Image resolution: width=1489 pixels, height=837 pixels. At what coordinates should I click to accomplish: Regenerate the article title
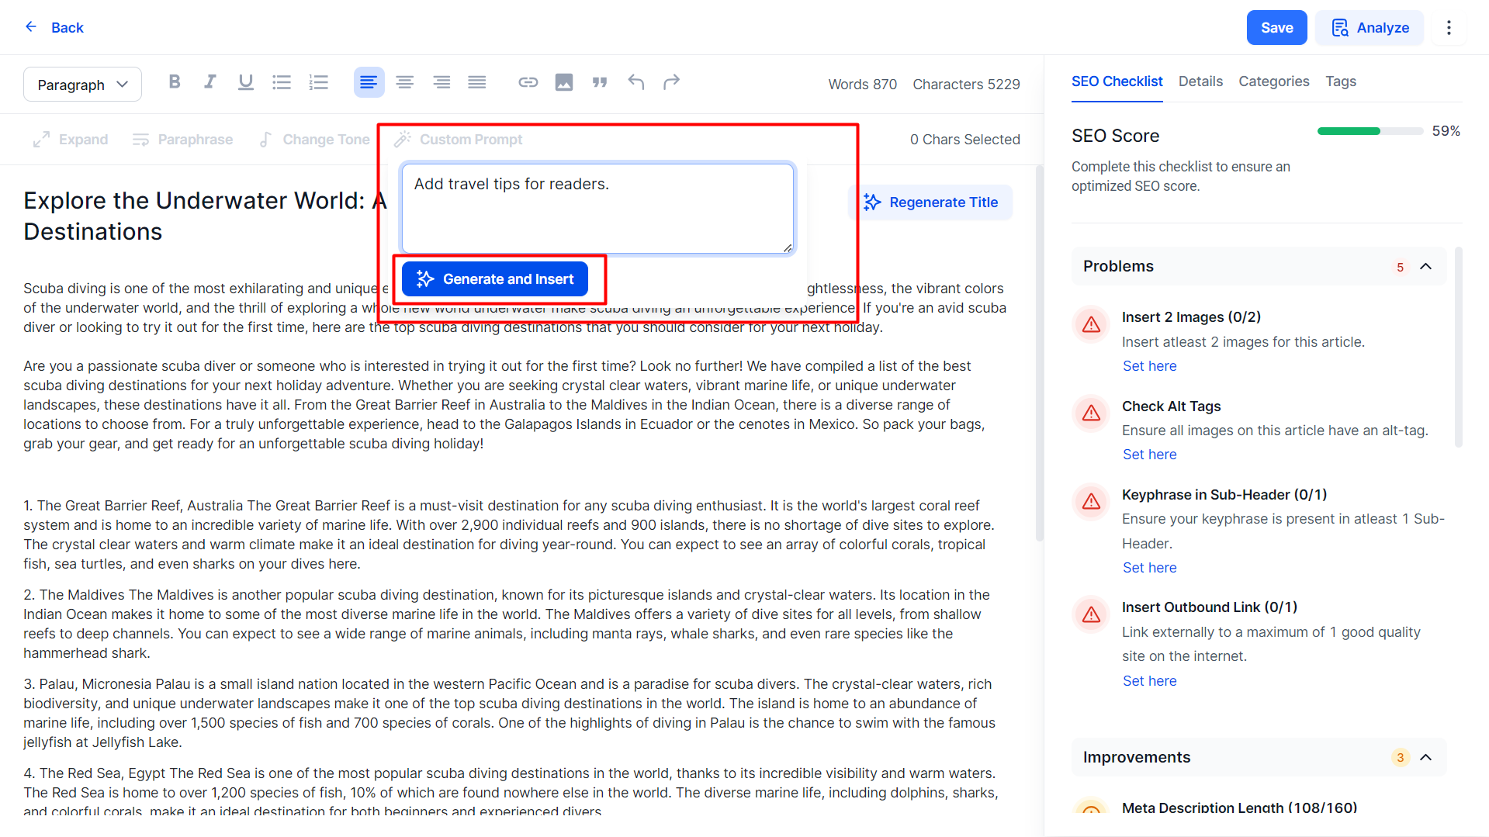(x=931, y=202)
